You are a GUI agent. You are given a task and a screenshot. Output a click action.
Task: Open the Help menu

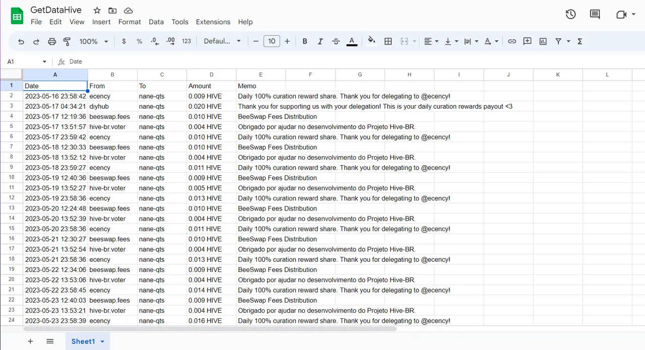pyautogui.click(x=245, y=22)
